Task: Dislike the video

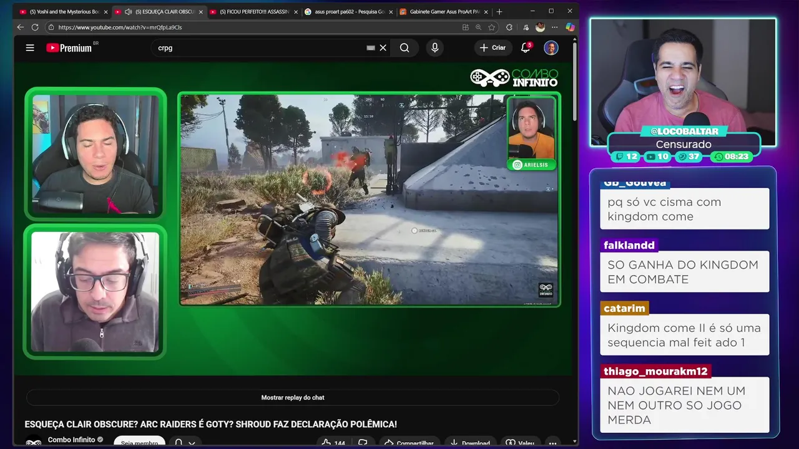Action: tap(363, 443)
